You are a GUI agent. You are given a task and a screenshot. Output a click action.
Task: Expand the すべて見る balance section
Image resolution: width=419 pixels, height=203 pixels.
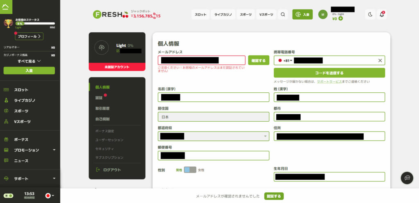point(29,61)
